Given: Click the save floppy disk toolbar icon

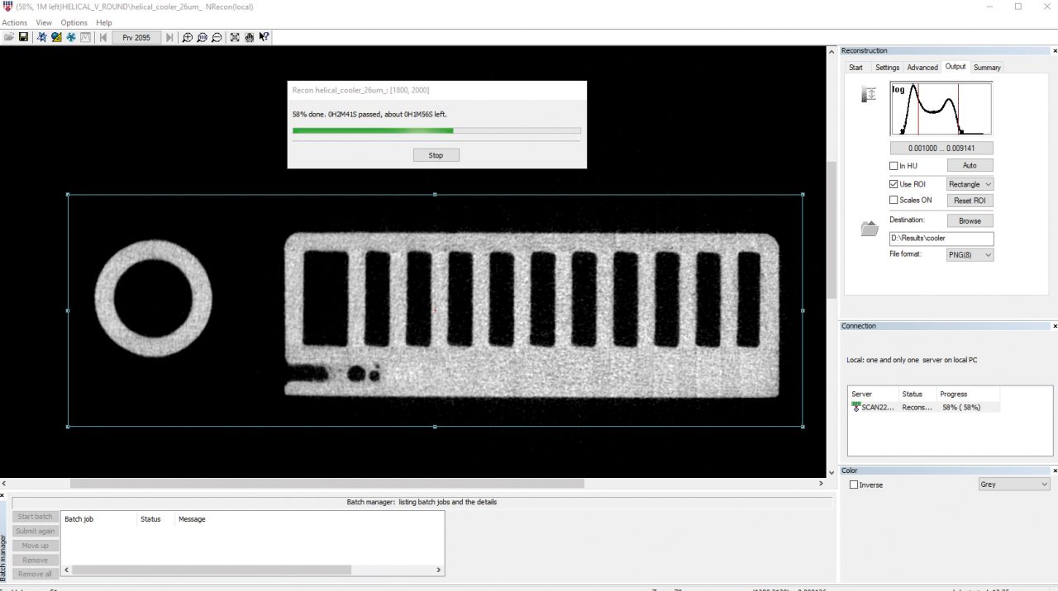Looking at the screenshot, I should (23, 37).
